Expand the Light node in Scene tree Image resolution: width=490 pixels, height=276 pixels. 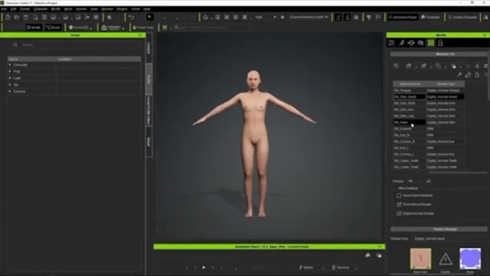[x=10, y=78]
